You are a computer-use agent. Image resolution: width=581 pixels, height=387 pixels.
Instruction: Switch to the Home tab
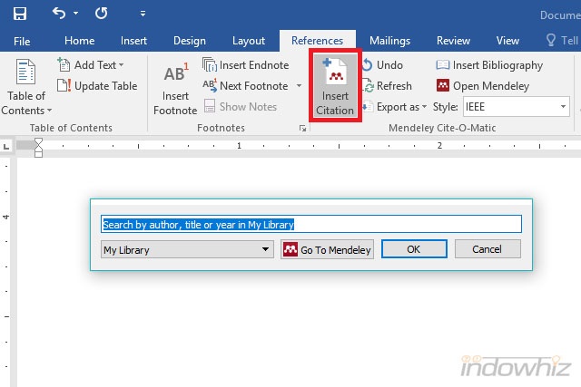(79, 41)
